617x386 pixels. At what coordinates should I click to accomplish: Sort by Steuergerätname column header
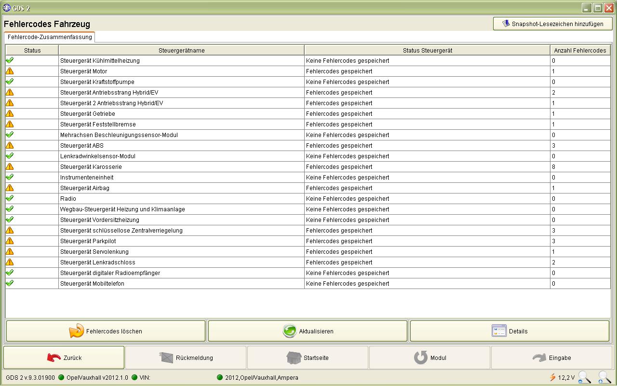point(181,50)
